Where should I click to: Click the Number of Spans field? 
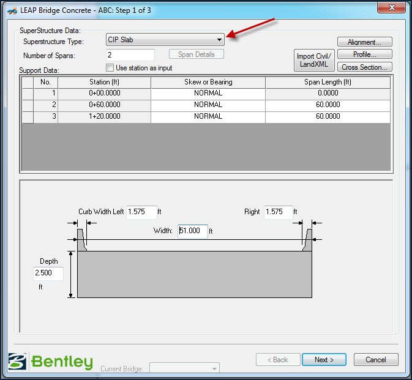[x=130, y=55]
